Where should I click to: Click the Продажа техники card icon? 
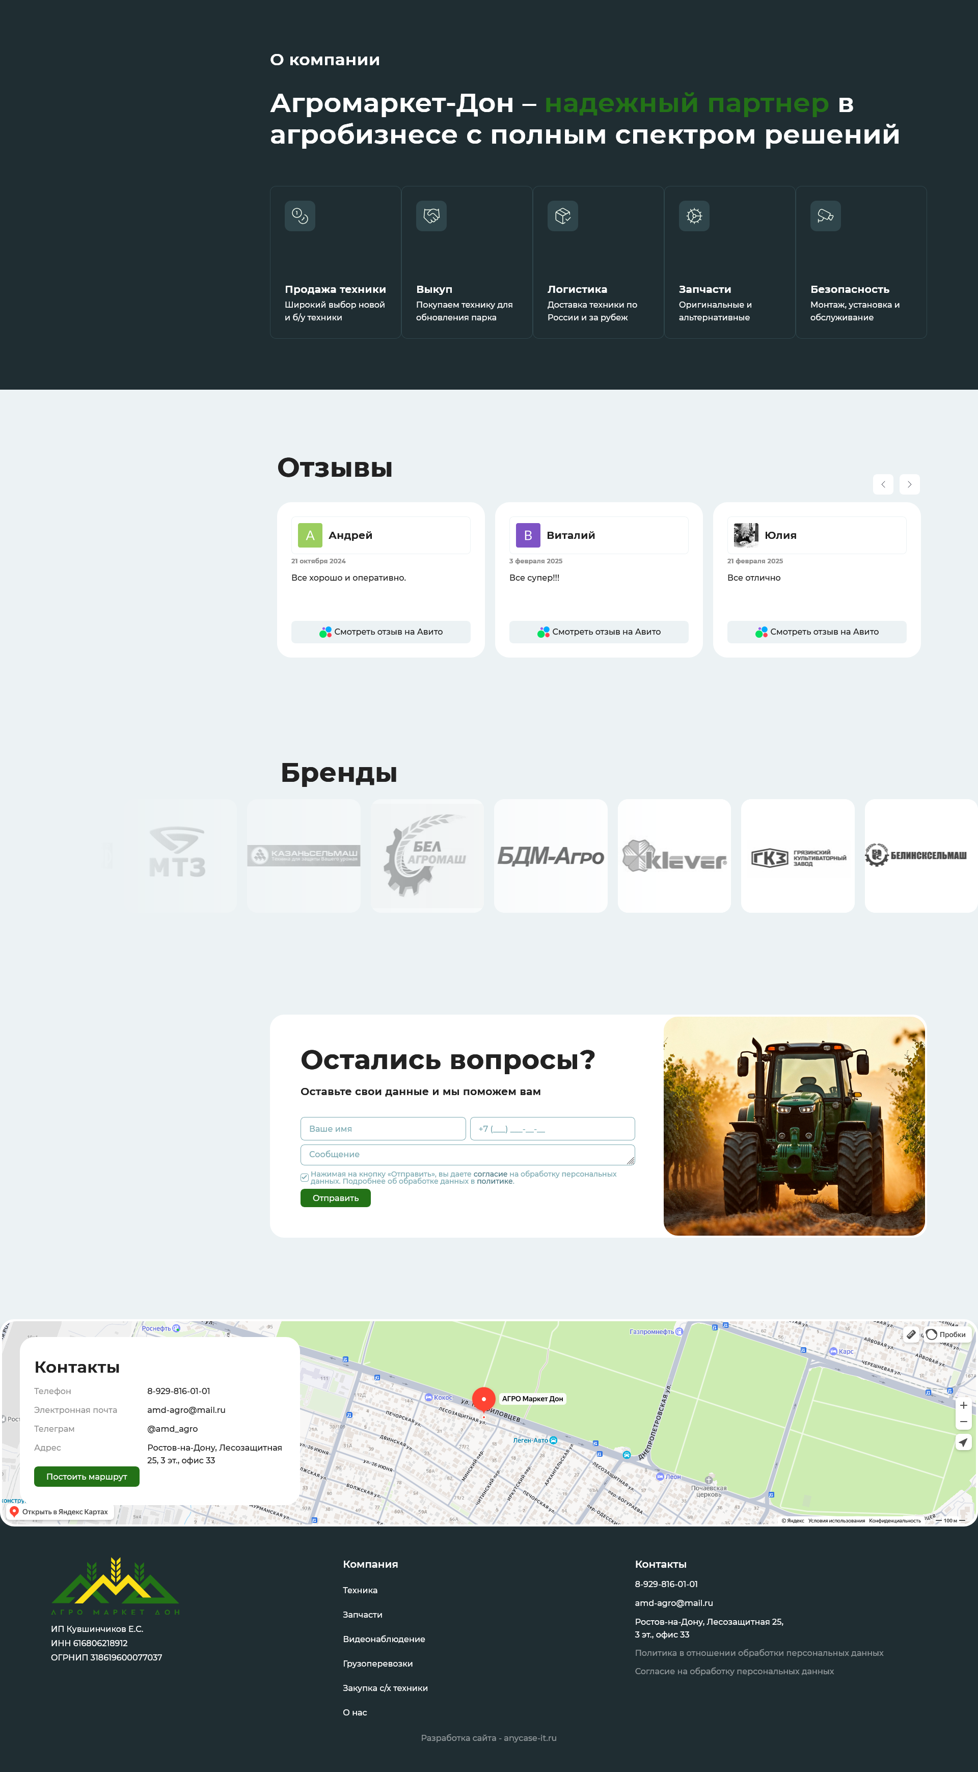pyautogui.click(x=300, y=216)
